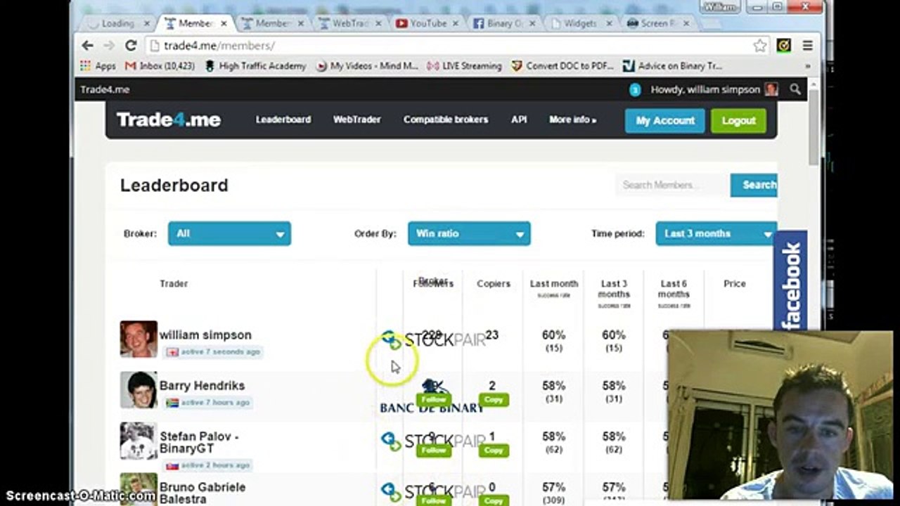Click the Trade4.me admin bar link
The width and height of the screenshot is (900, 506).
[105, 89]
